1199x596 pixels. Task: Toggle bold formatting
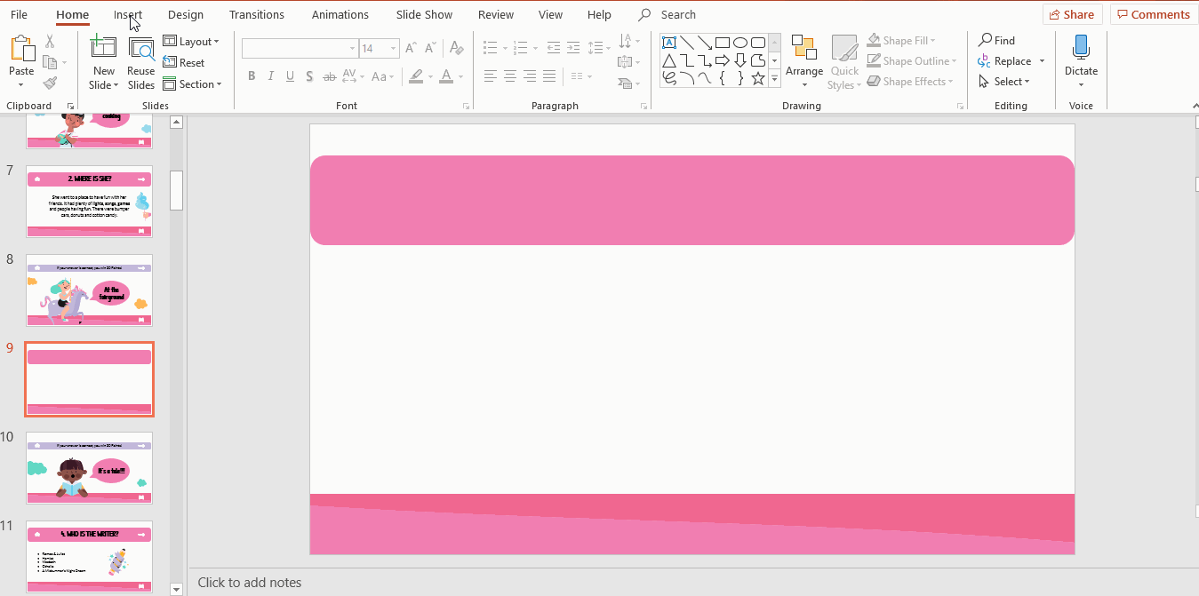point(252,76)
